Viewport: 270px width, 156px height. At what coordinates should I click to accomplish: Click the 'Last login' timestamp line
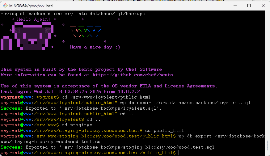70,92
